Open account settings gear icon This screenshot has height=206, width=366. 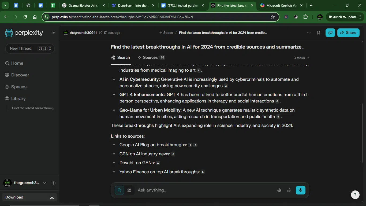pos(54,183)
